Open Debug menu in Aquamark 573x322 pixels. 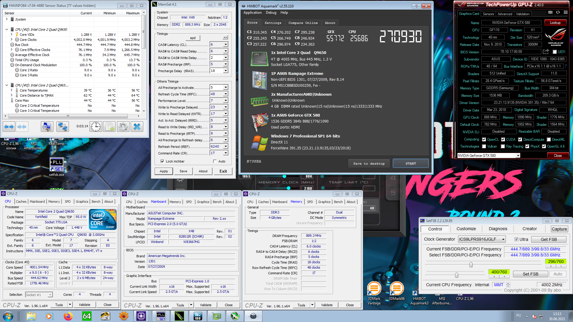(271, 13)
